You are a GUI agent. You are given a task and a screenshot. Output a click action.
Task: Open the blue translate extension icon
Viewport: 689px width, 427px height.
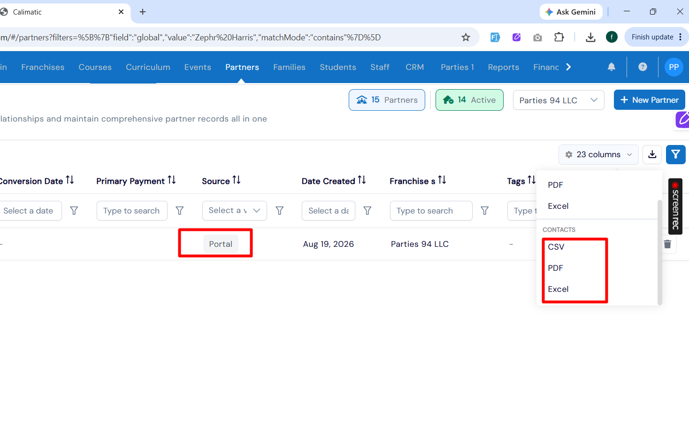tap(495, 37)
